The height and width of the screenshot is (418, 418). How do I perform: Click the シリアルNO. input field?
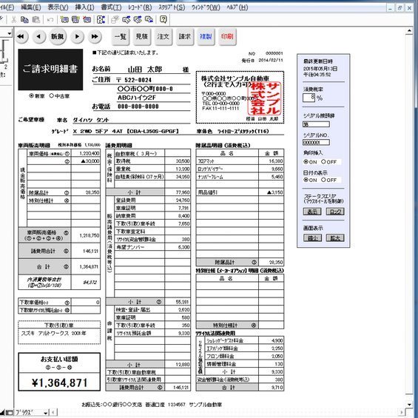click(316, 142)
